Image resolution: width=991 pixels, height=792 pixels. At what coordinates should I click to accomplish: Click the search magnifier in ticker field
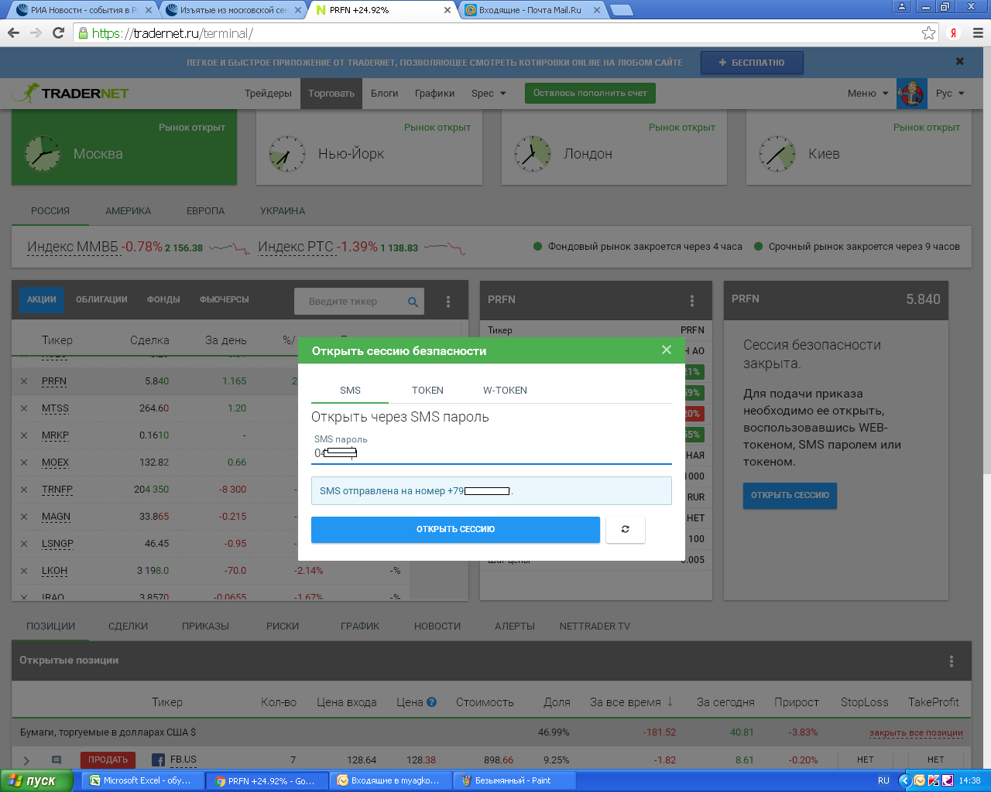[x=413, y=302]
